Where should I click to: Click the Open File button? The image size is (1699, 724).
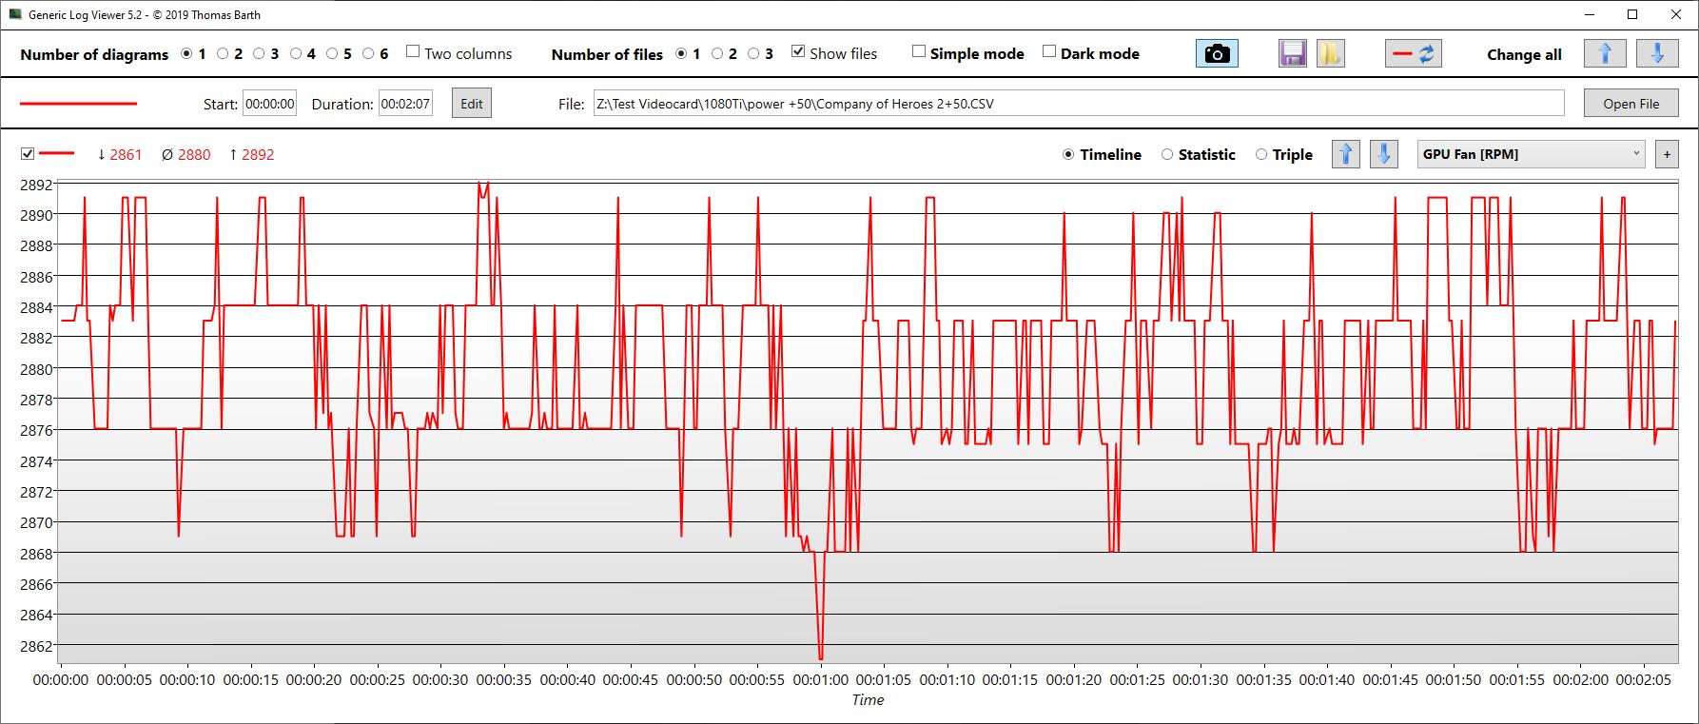[x=1631, y=104]
